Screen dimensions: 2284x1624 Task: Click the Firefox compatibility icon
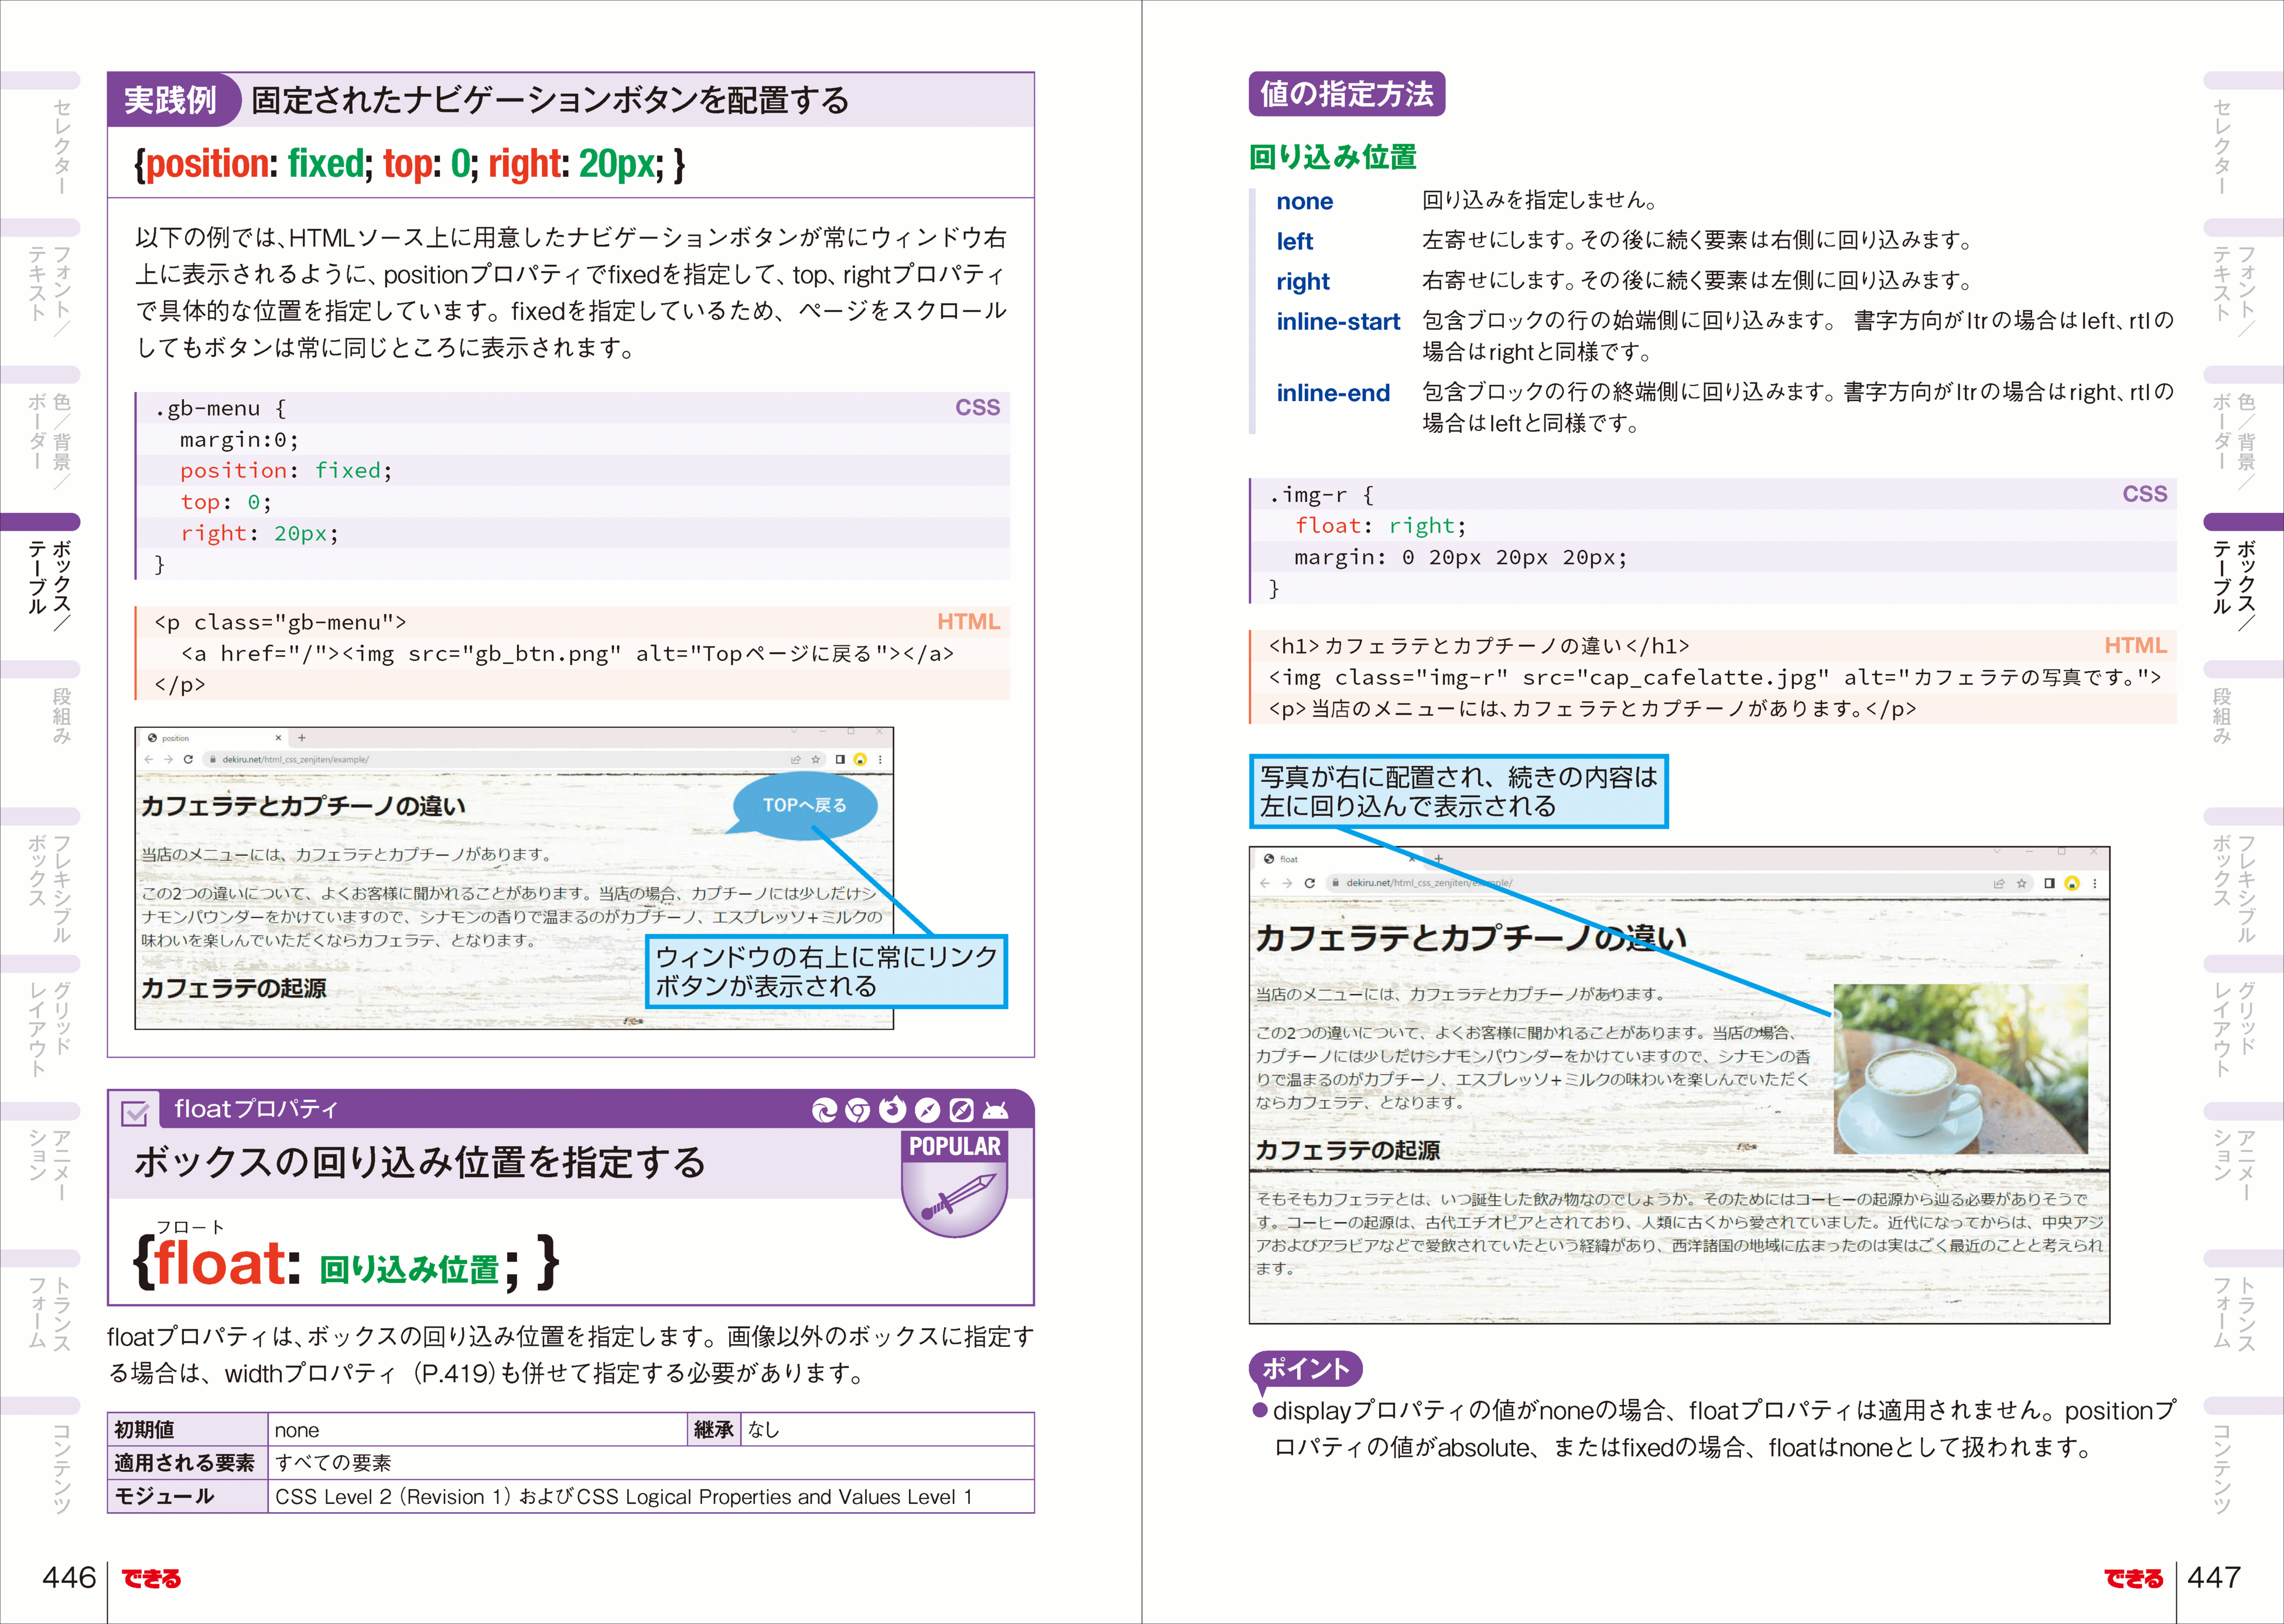click(x=894, y=1110)
